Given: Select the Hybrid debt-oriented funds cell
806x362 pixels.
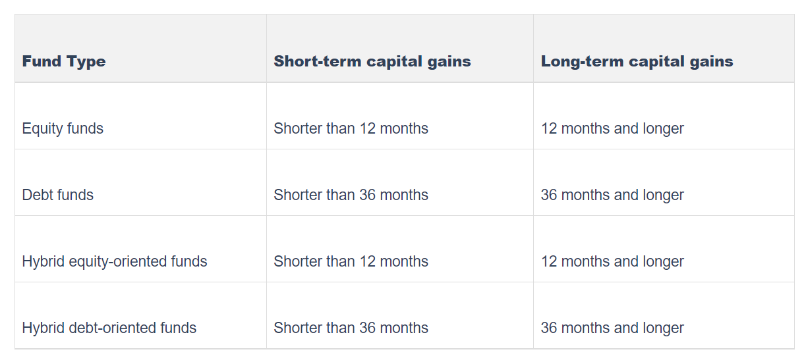Looking at the screenshot, I should (x=109, y=328).
